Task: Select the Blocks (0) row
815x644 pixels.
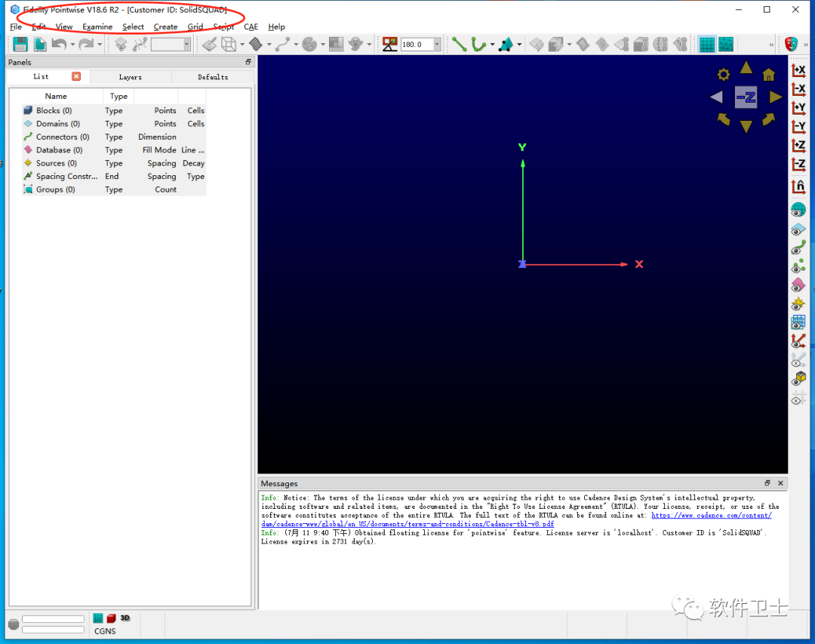Action: tap(114, 110)
